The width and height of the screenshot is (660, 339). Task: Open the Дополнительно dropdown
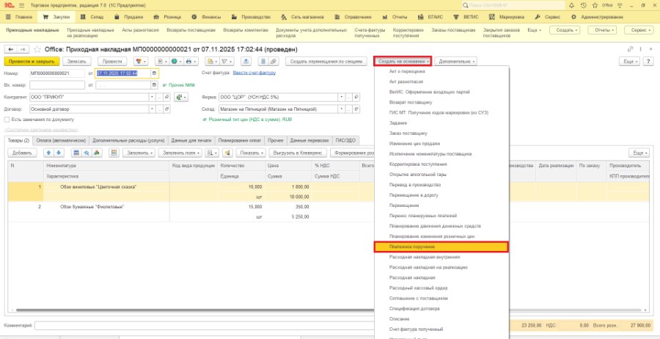click(456, 62)
